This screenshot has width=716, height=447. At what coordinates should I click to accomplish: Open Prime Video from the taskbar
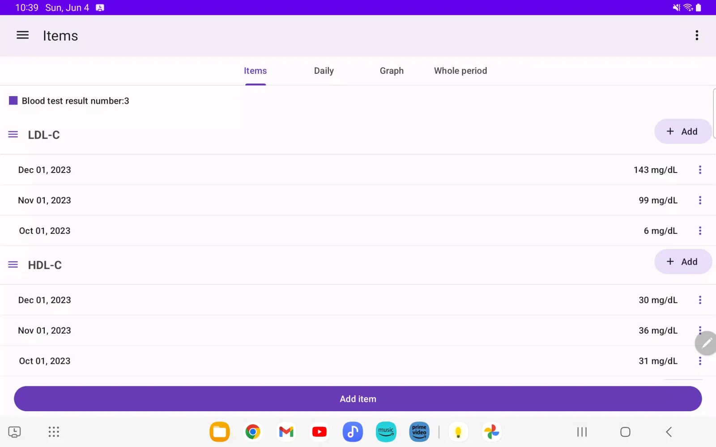tap(419, 432)
